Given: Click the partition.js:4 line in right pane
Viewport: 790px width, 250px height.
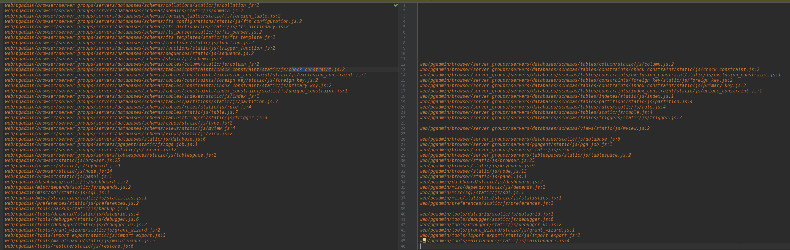Looking at the screenshot, I should coord(556,102).
